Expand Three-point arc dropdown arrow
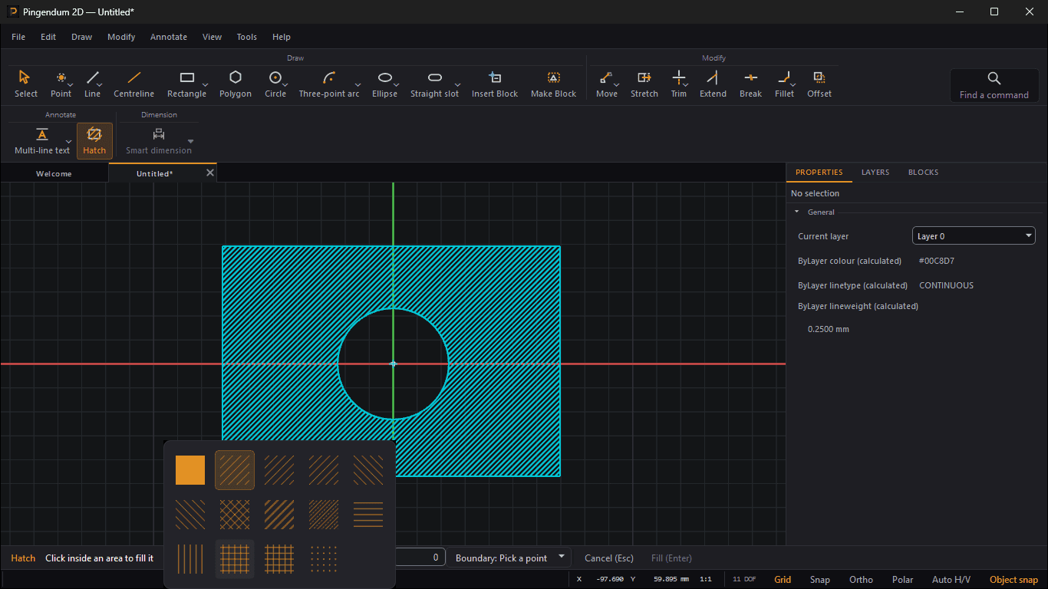The image size is (1048, 589). pos(358,84)
